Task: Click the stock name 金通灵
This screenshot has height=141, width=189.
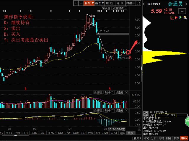Action: point(175,4)
